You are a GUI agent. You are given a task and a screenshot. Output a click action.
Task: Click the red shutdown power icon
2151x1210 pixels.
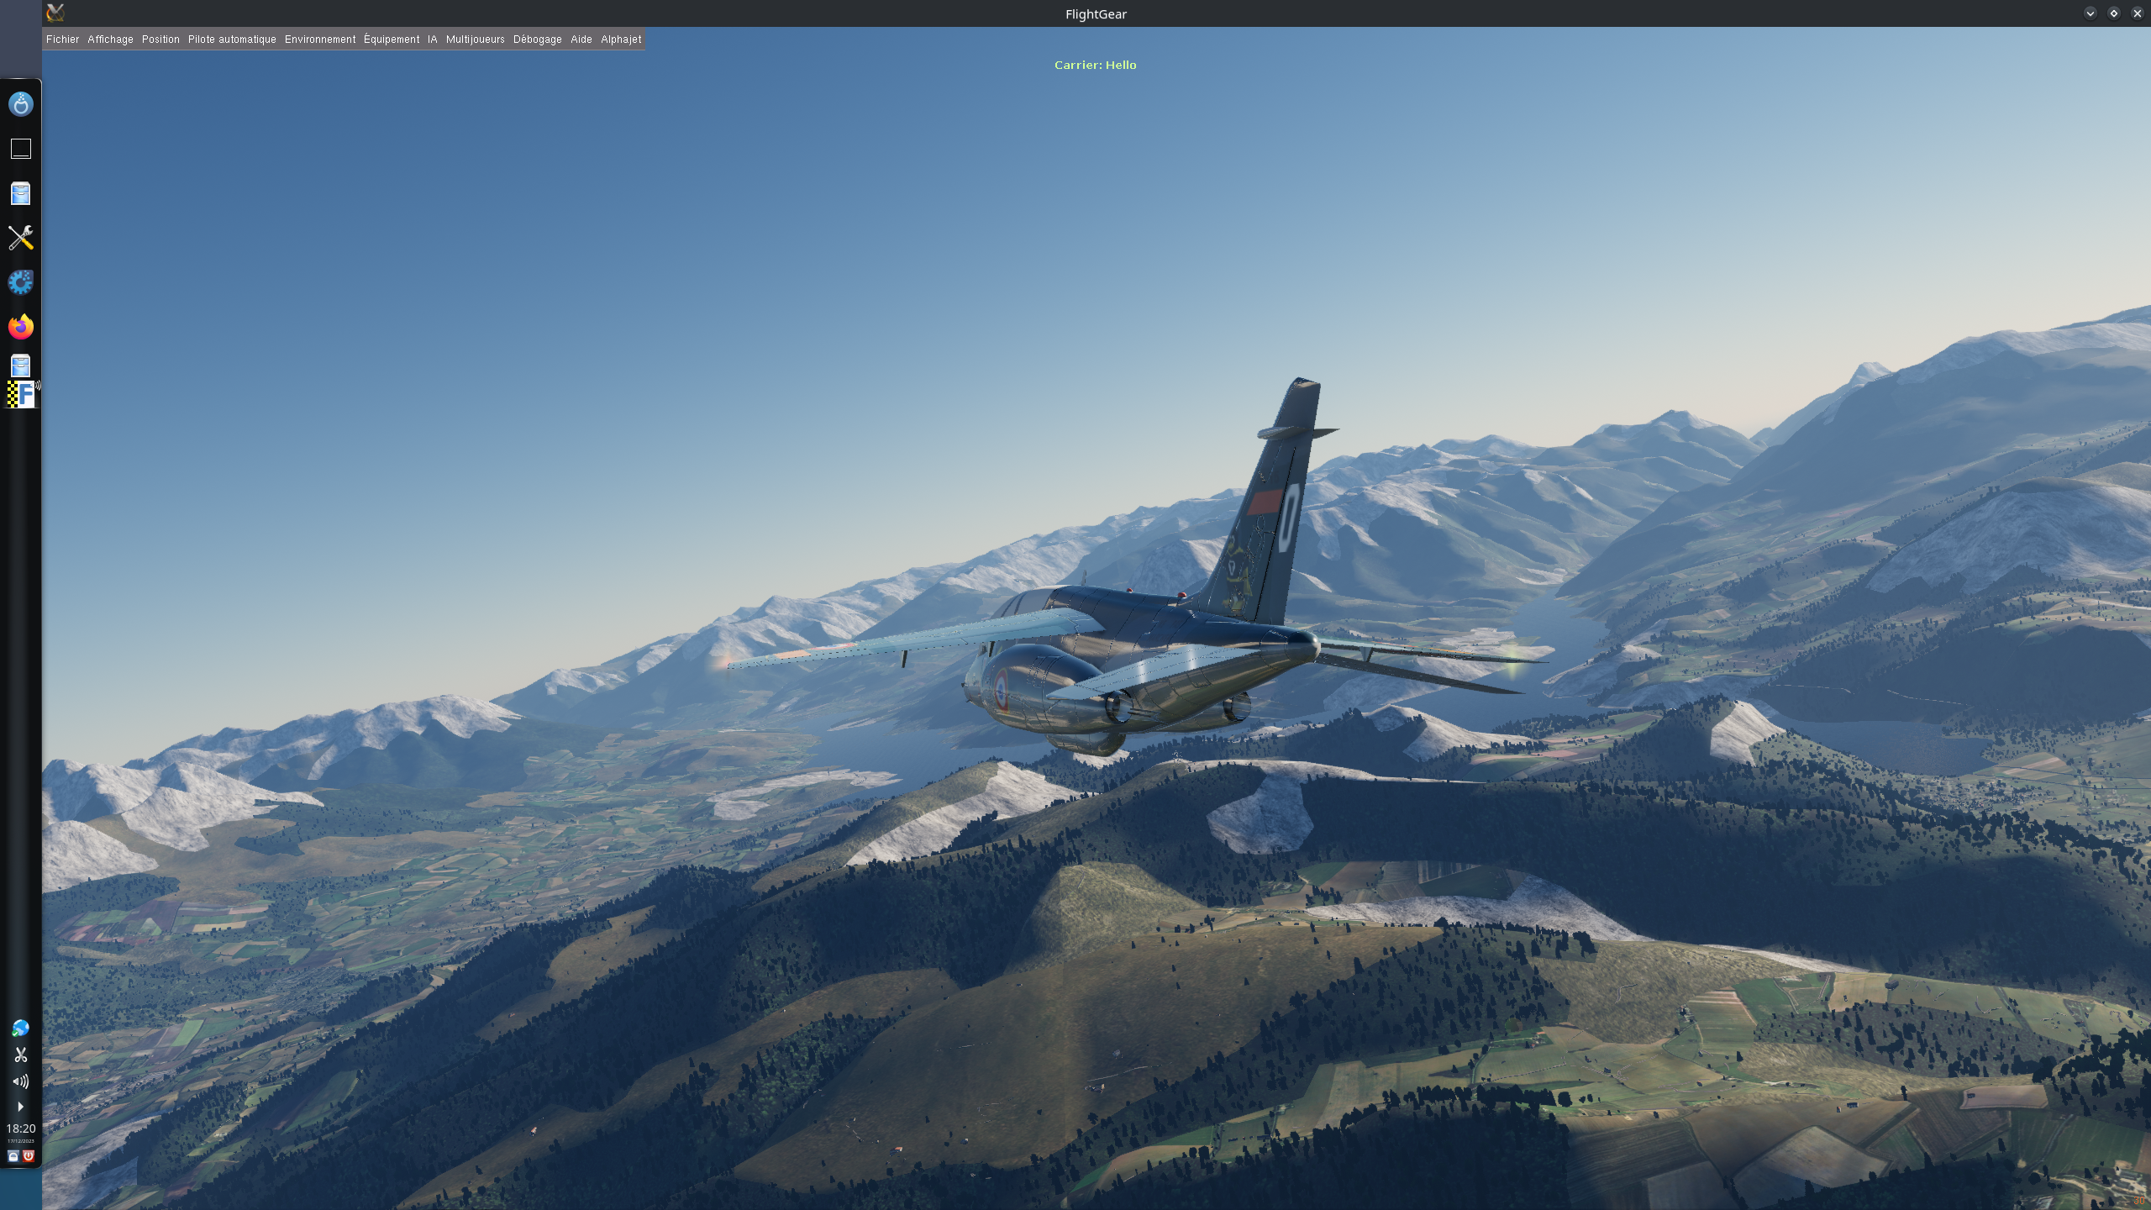(29, 1156)
